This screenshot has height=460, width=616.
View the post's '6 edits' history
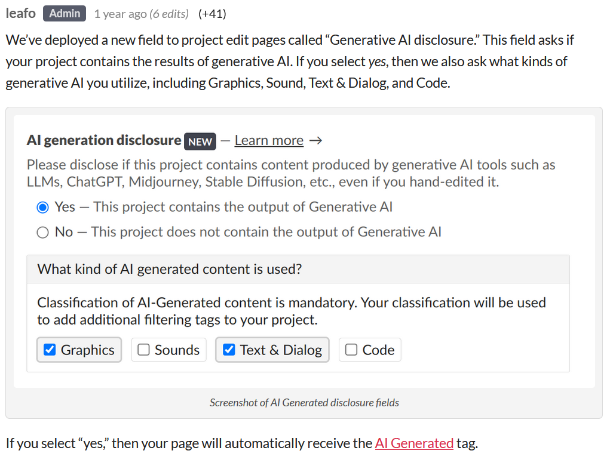pos(168,14)
